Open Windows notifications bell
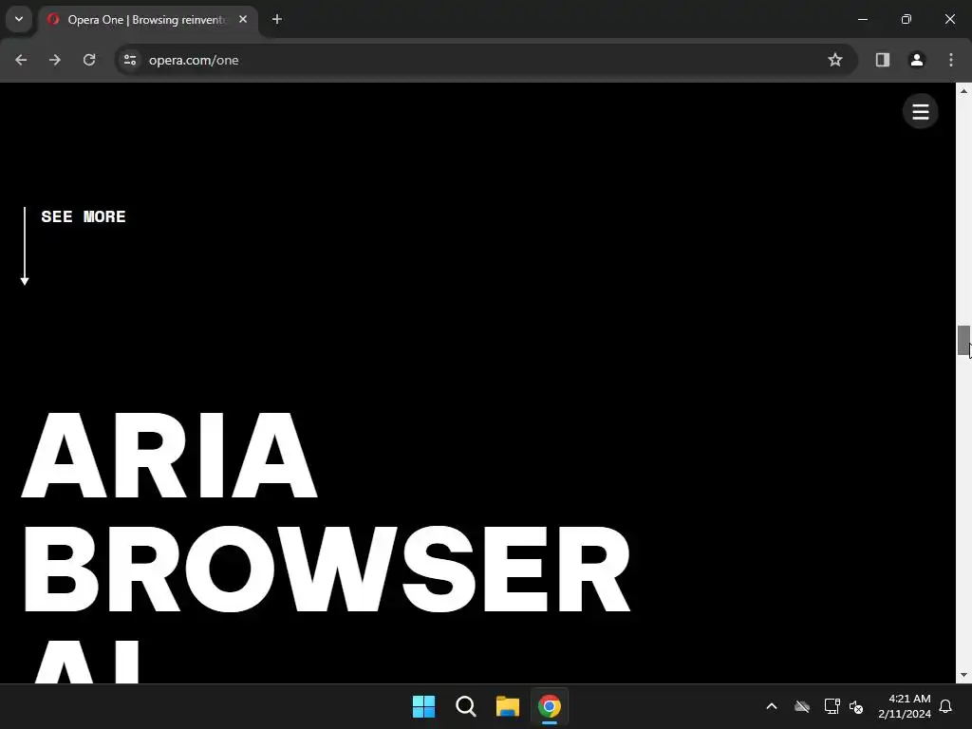 pyautogui.click(x=945, y=706)
